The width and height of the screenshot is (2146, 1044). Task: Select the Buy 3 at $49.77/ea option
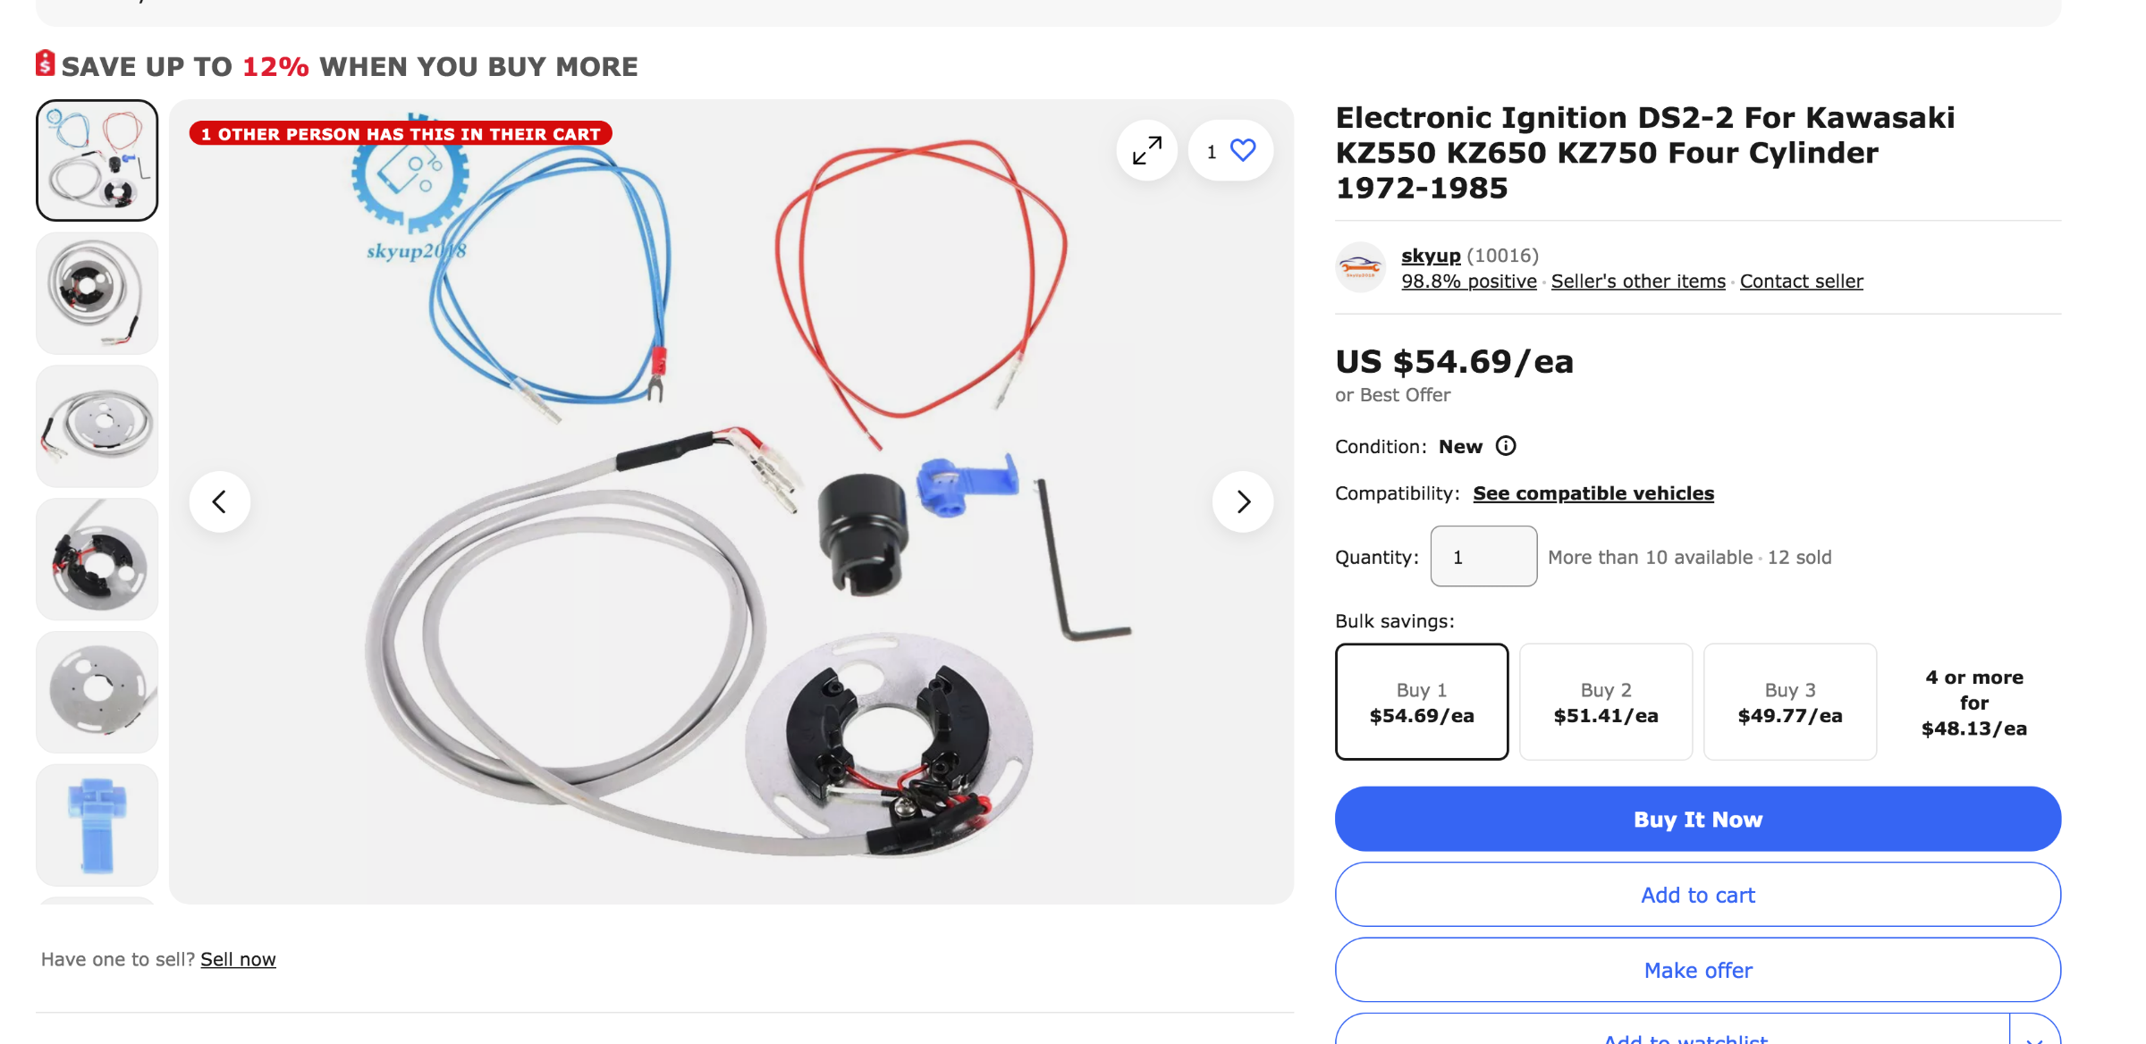[x=1790, y=702]
